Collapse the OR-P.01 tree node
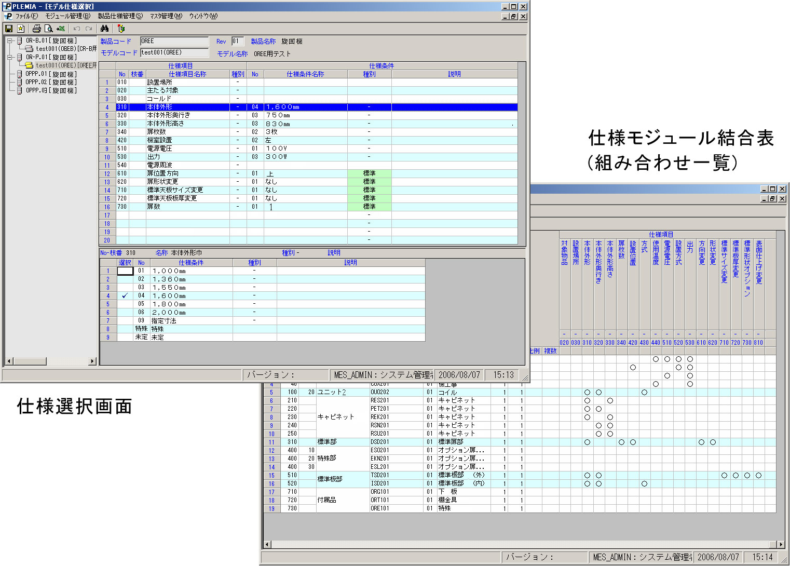The width and height of the screenshot is (790, 566). 9,57
